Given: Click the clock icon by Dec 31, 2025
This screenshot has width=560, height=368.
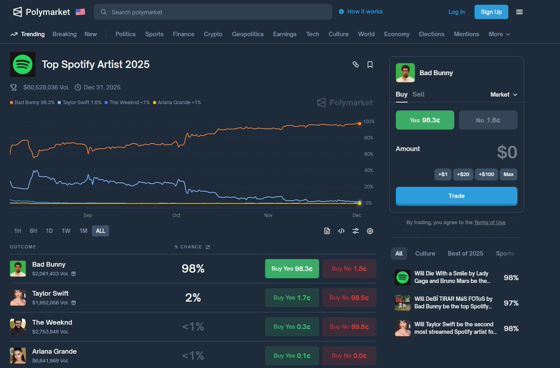Looking at the screenshot, I should tap(78, 87).
